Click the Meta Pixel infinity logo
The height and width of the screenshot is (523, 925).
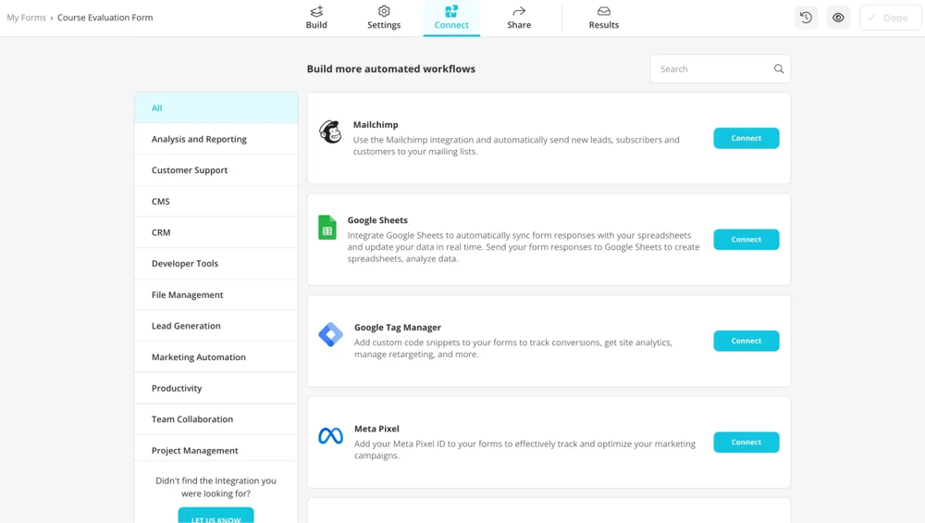pos(330,436)
